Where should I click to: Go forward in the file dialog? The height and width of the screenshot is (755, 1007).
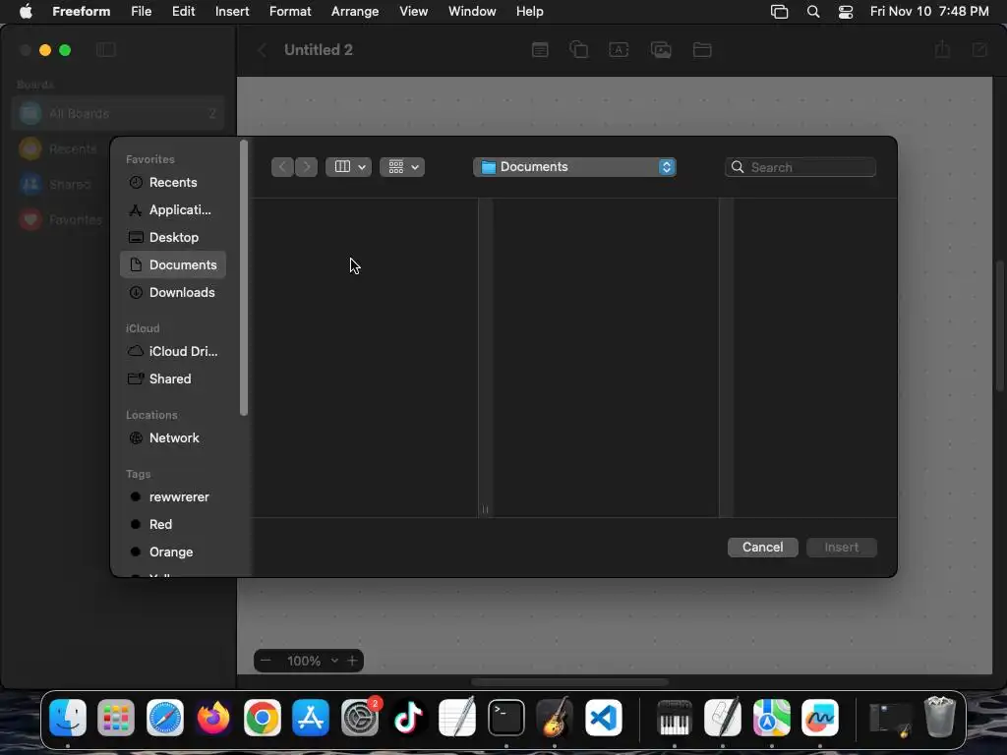tap(307, 167)
